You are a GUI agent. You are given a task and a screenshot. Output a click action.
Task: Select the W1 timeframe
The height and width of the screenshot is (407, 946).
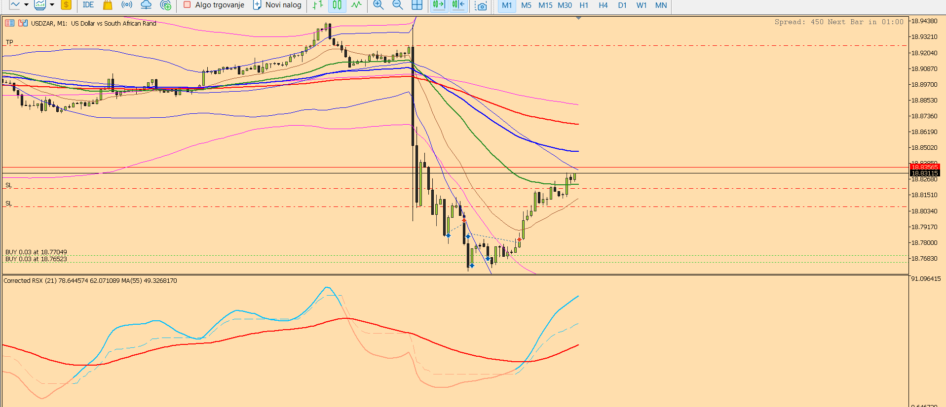tap(642, 5)
